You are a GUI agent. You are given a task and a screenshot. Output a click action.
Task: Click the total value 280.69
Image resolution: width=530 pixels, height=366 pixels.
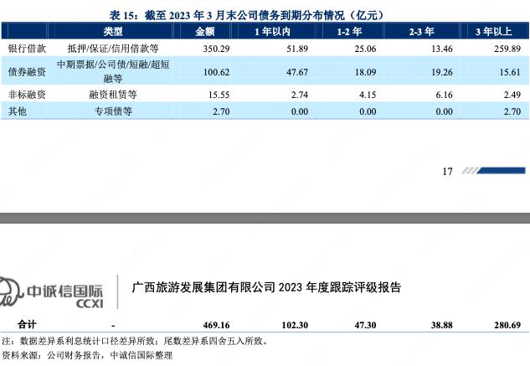pyautogui.click(x=507, y=325)
